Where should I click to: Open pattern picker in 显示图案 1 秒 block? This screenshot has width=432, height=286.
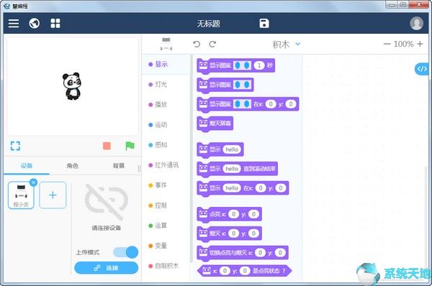pos(242,65)
